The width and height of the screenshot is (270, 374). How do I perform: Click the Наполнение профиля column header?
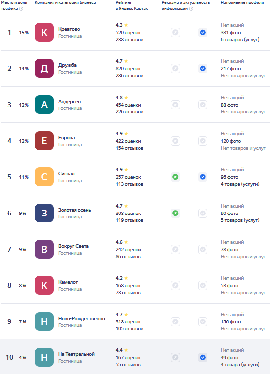(x=242, y=2)
